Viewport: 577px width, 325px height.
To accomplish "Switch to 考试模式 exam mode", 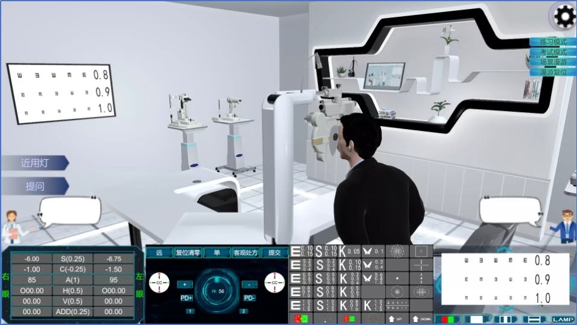I will (x=553, y=52).
